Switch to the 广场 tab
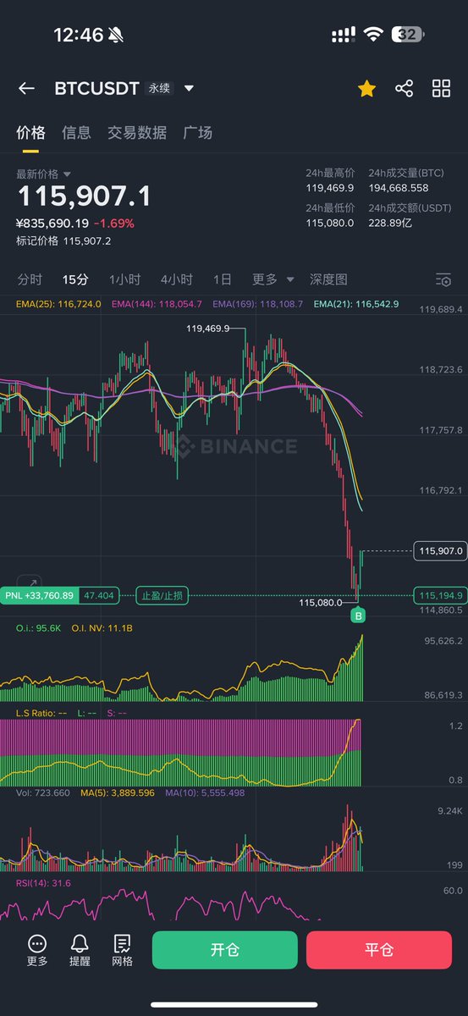 197,133
